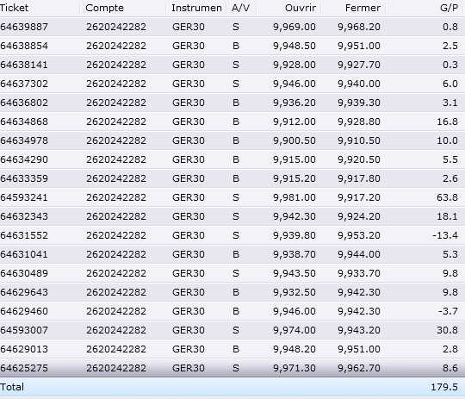Click the Total value 179.5
Screen dimensions: 465x399
point(444,387)
